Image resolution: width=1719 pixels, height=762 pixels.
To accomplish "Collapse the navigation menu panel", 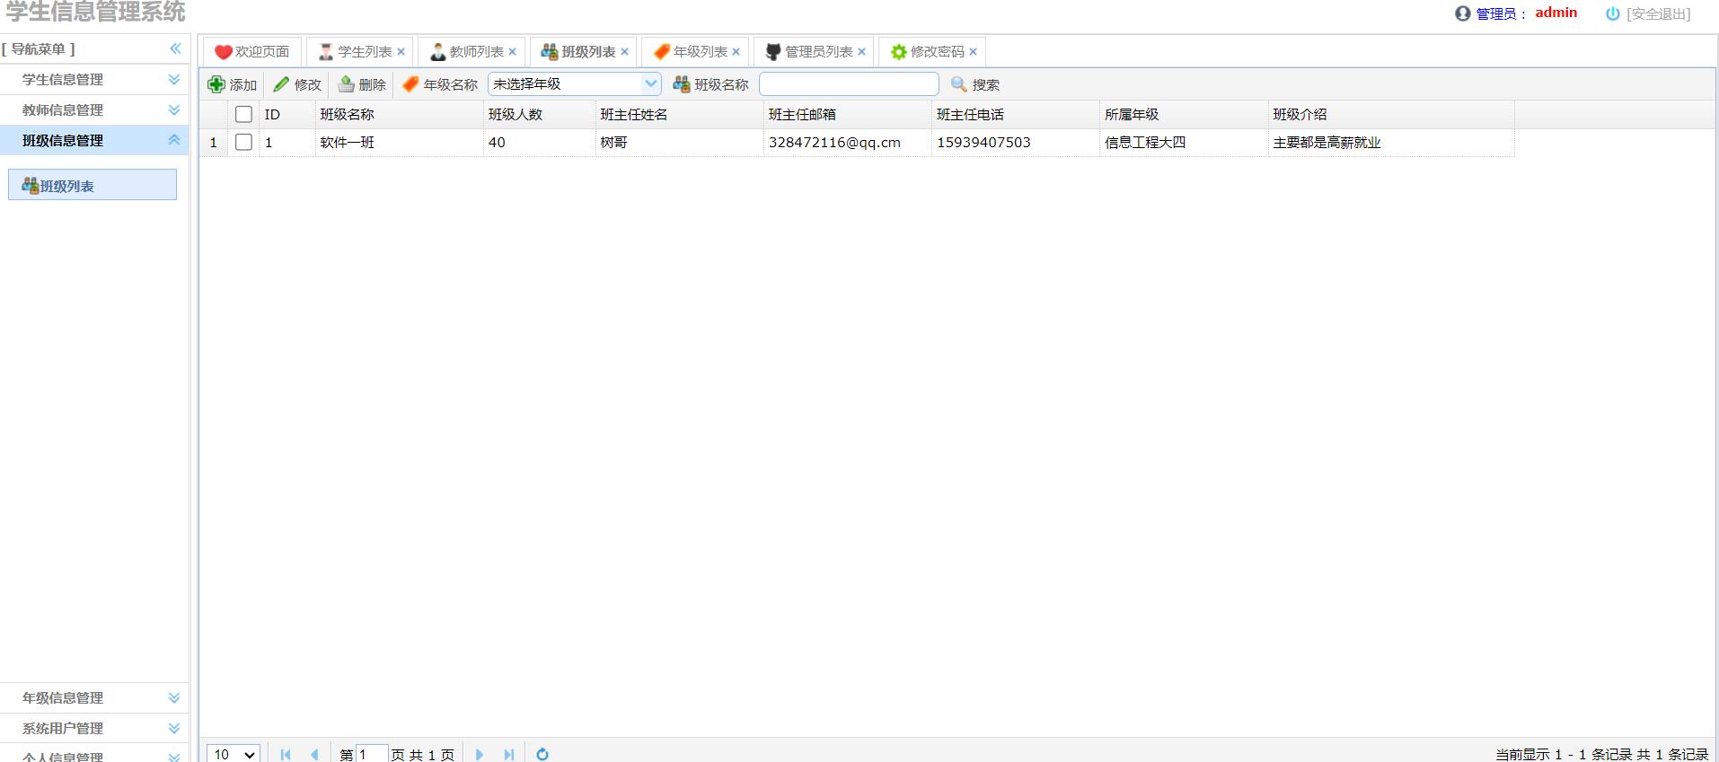I will [x=175, y=48].
